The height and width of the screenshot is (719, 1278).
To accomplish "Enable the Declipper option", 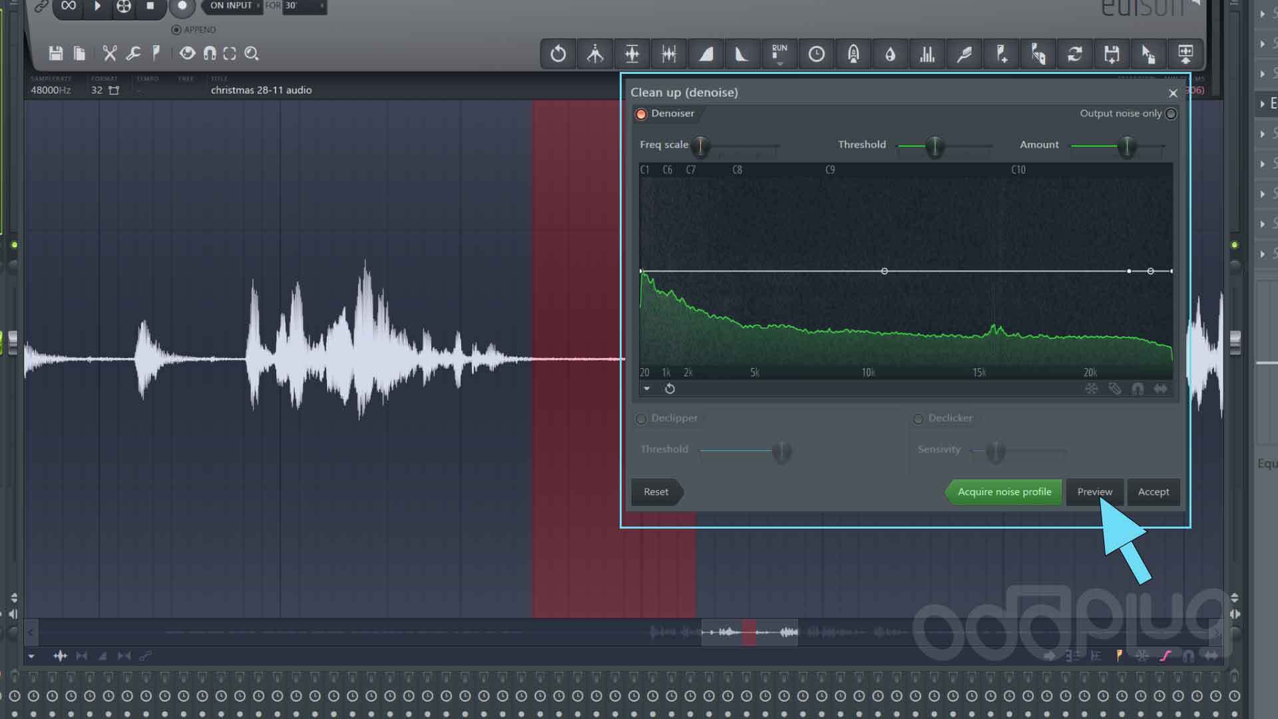I will 641,419.
